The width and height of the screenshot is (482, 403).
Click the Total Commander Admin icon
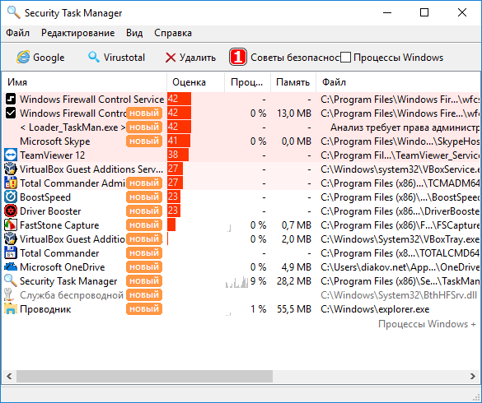[x=11, y=183]
